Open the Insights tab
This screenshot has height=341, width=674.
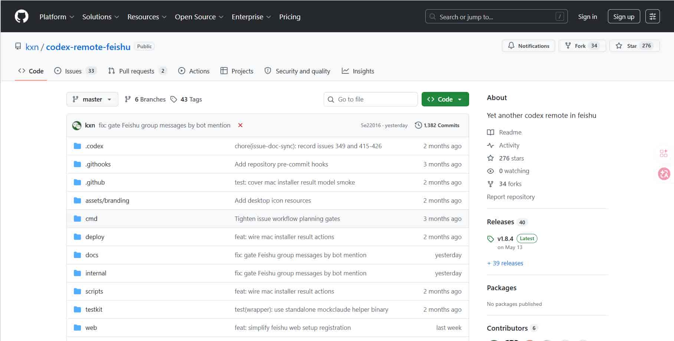(358, 71)
